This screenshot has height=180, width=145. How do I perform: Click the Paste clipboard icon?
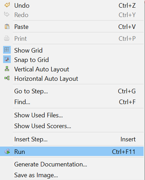click(7, 26)
